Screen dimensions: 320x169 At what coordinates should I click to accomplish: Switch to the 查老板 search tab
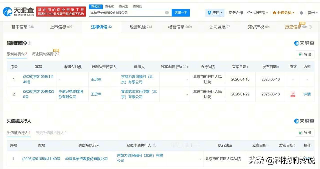point(110,6)
